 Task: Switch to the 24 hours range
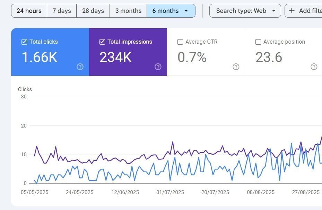click(x=29, y=11)
